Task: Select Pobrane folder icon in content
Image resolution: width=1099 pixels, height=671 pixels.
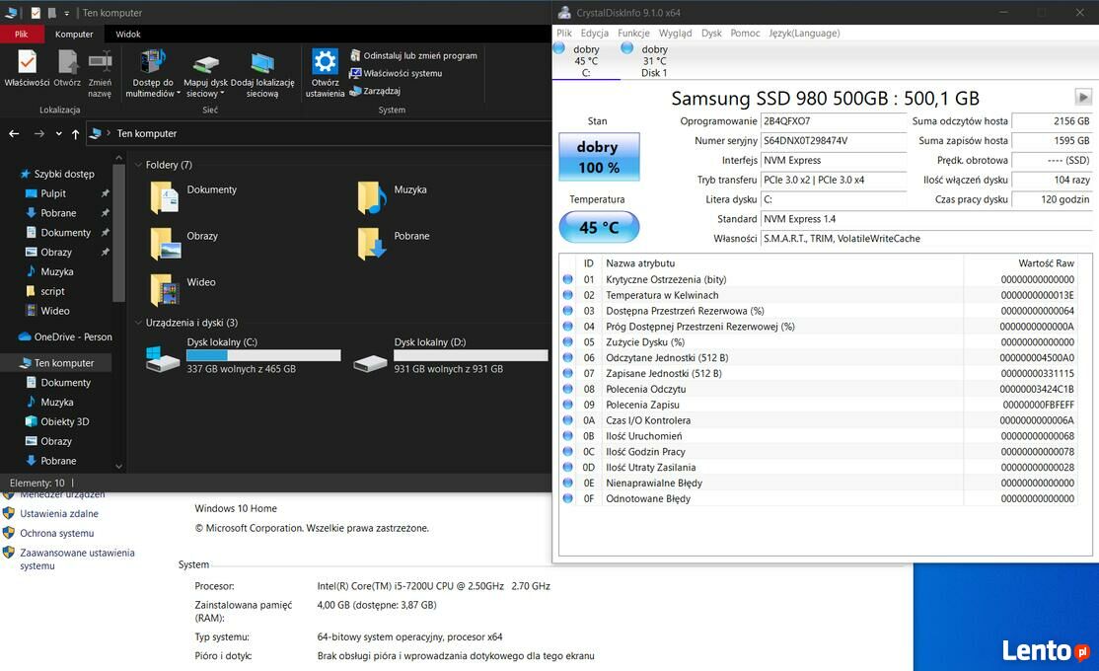Action: (372, 244)
